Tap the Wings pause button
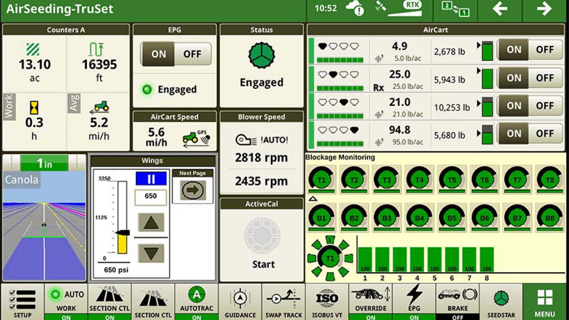This screenshot has width=569, height=320. click(151, 179)
